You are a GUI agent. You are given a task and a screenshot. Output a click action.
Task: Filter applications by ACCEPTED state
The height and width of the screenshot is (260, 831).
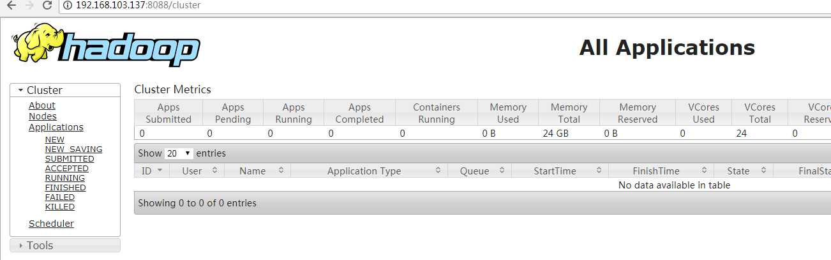coord(67,169)
